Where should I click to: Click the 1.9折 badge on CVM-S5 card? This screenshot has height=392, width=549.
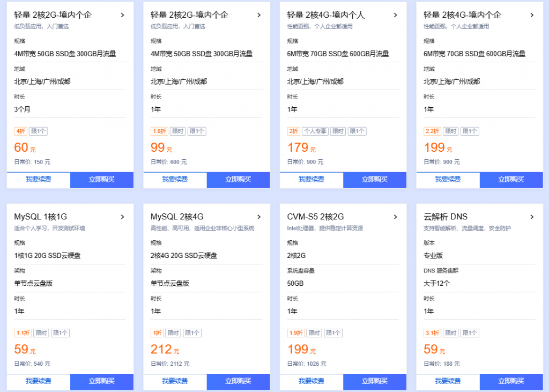(295, 332)
